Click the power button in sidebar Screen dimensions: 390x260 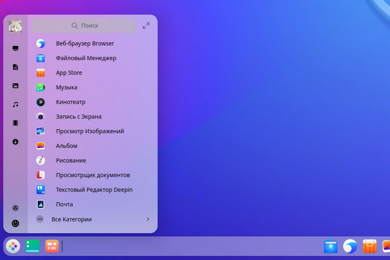[16, 223]
